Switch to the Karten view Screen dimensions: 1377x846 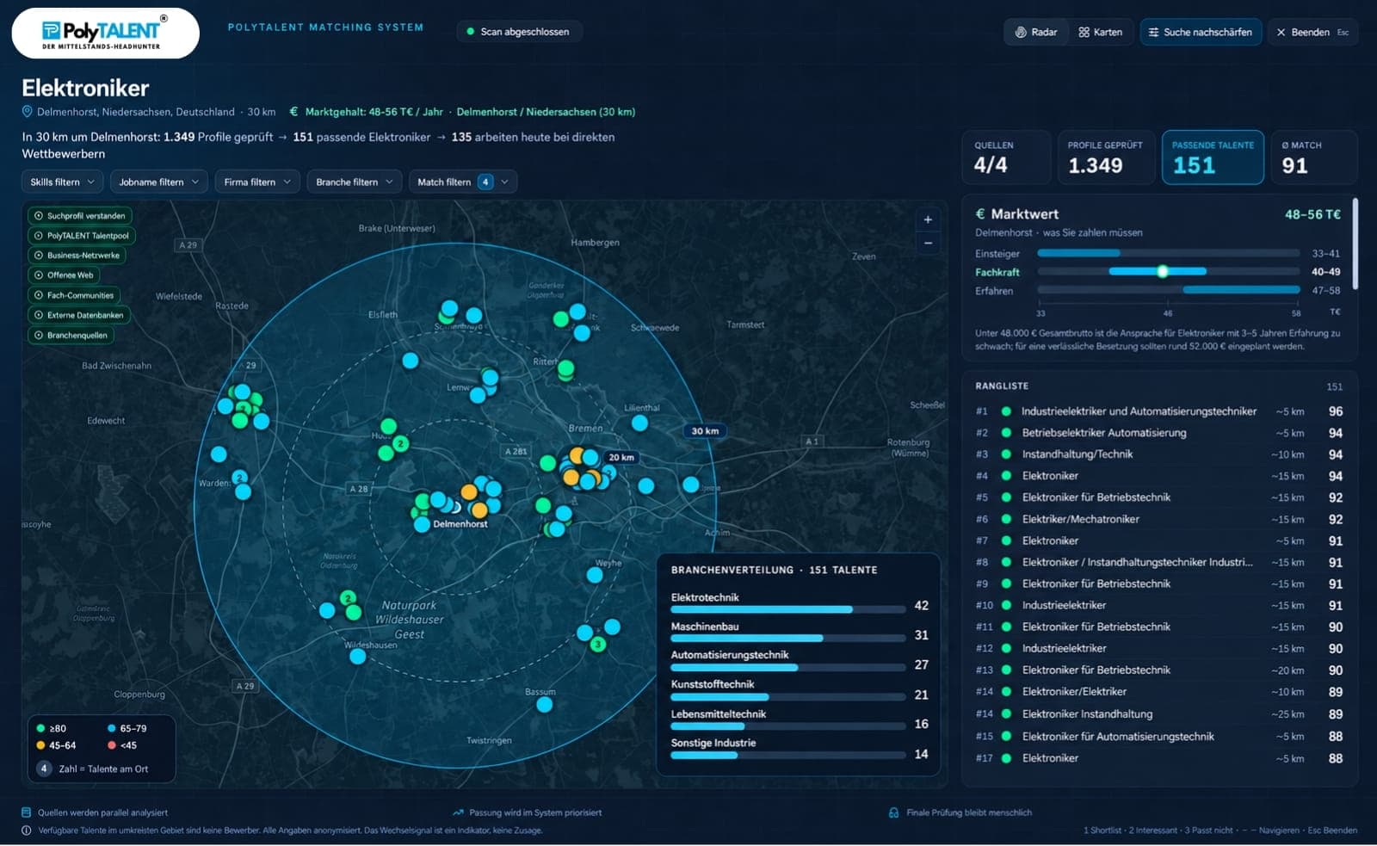coord(1101,32)
